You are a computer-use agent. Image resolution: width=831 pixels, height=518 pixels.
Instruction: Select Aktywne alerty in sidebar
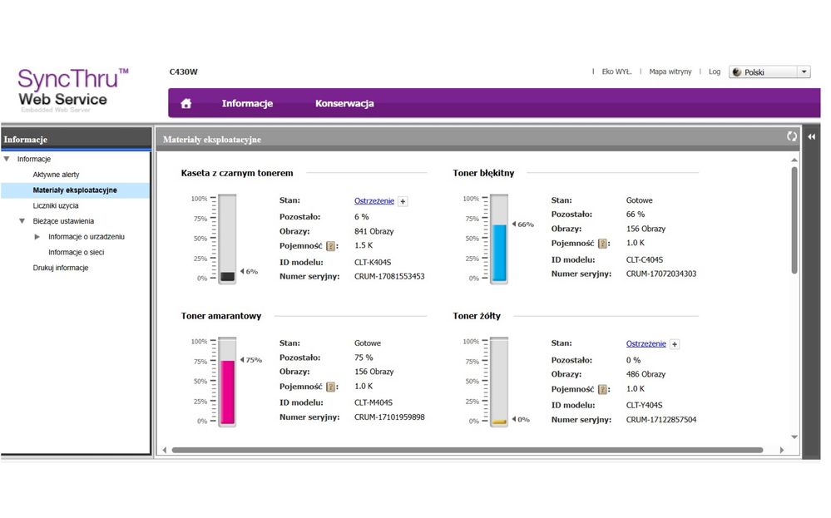(56, 175)
